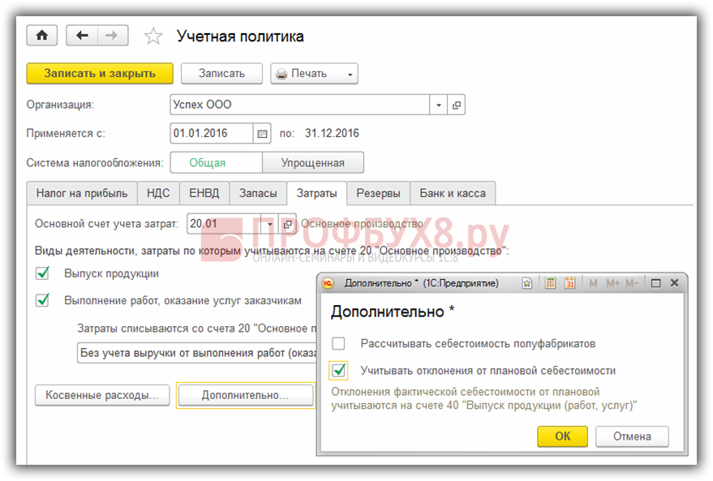The image size is (713, 481).
Task: Switch to the Запасы tab
Action: 258,193
